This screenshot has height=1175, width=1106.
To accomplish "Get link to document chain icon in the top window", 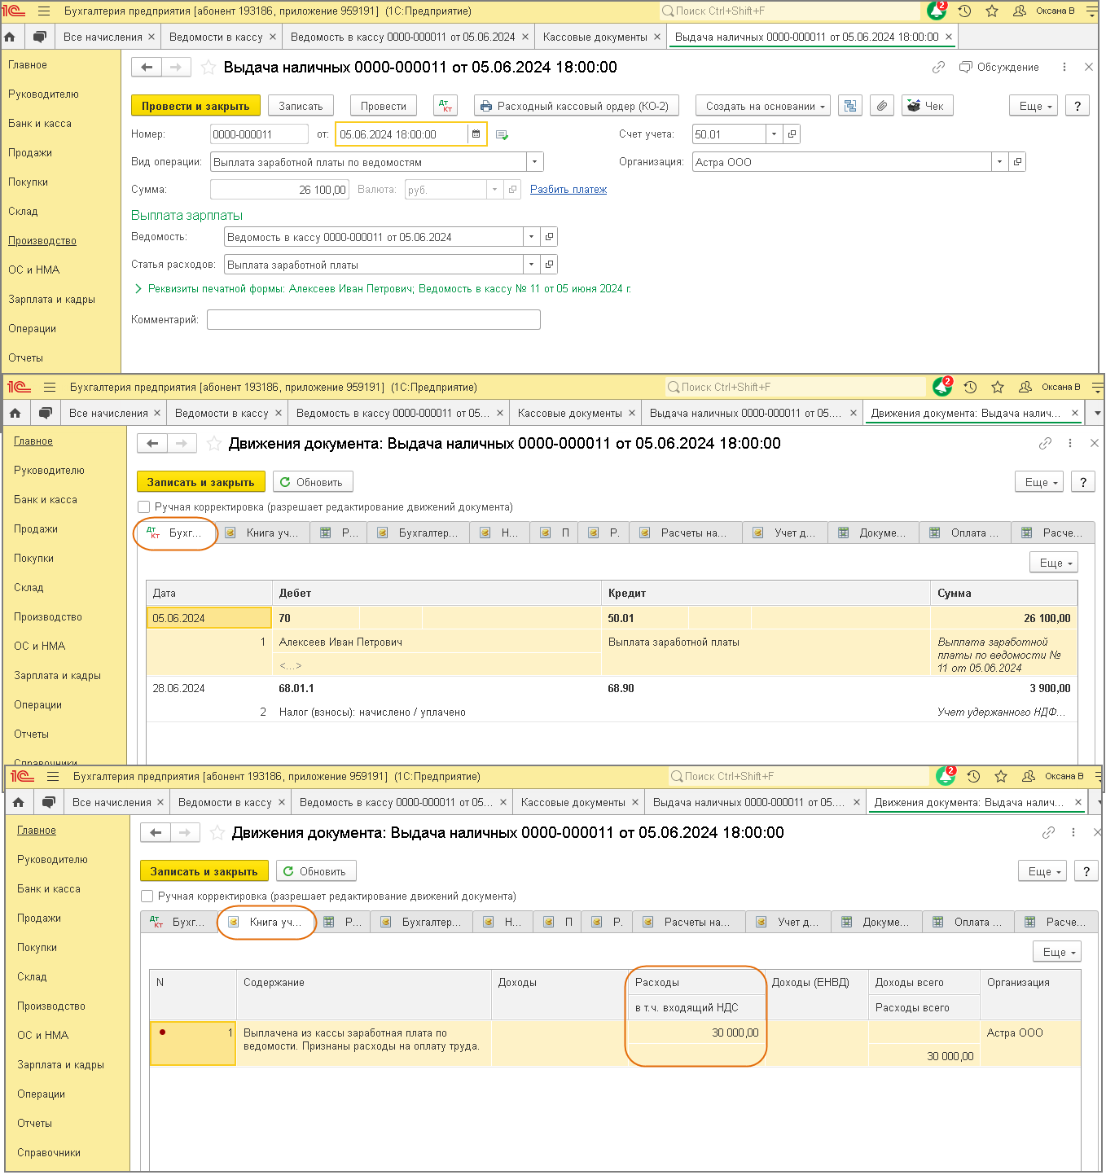I will [x=938, y=68].
